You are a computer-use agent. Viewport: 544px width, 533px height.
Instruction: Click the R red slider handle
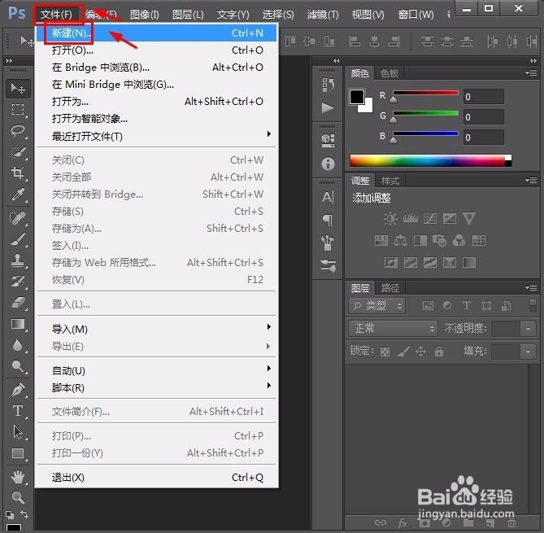click(393, 99)
